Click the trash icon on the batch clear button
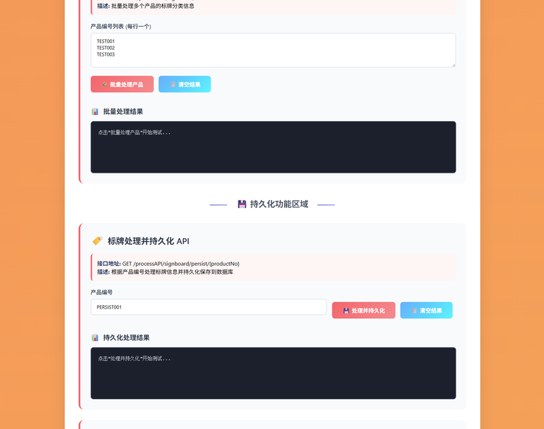This screenshot has width=544, height=429. (x=173, y=84)
